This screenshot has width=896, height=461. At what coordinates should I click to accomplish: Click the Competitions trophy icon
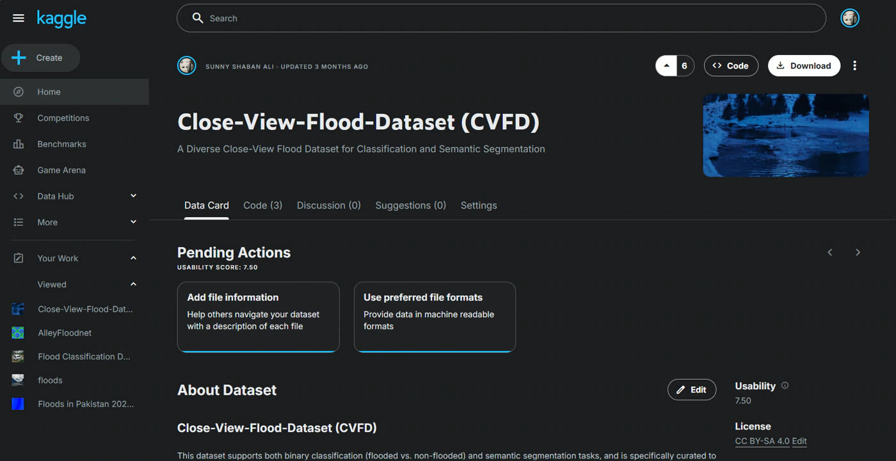point(19,118)
